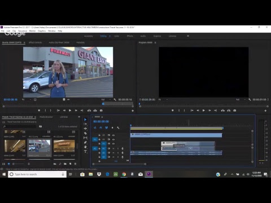Switch to Assembly workspace
Screen dimensions: 271x203
(89, 36)
